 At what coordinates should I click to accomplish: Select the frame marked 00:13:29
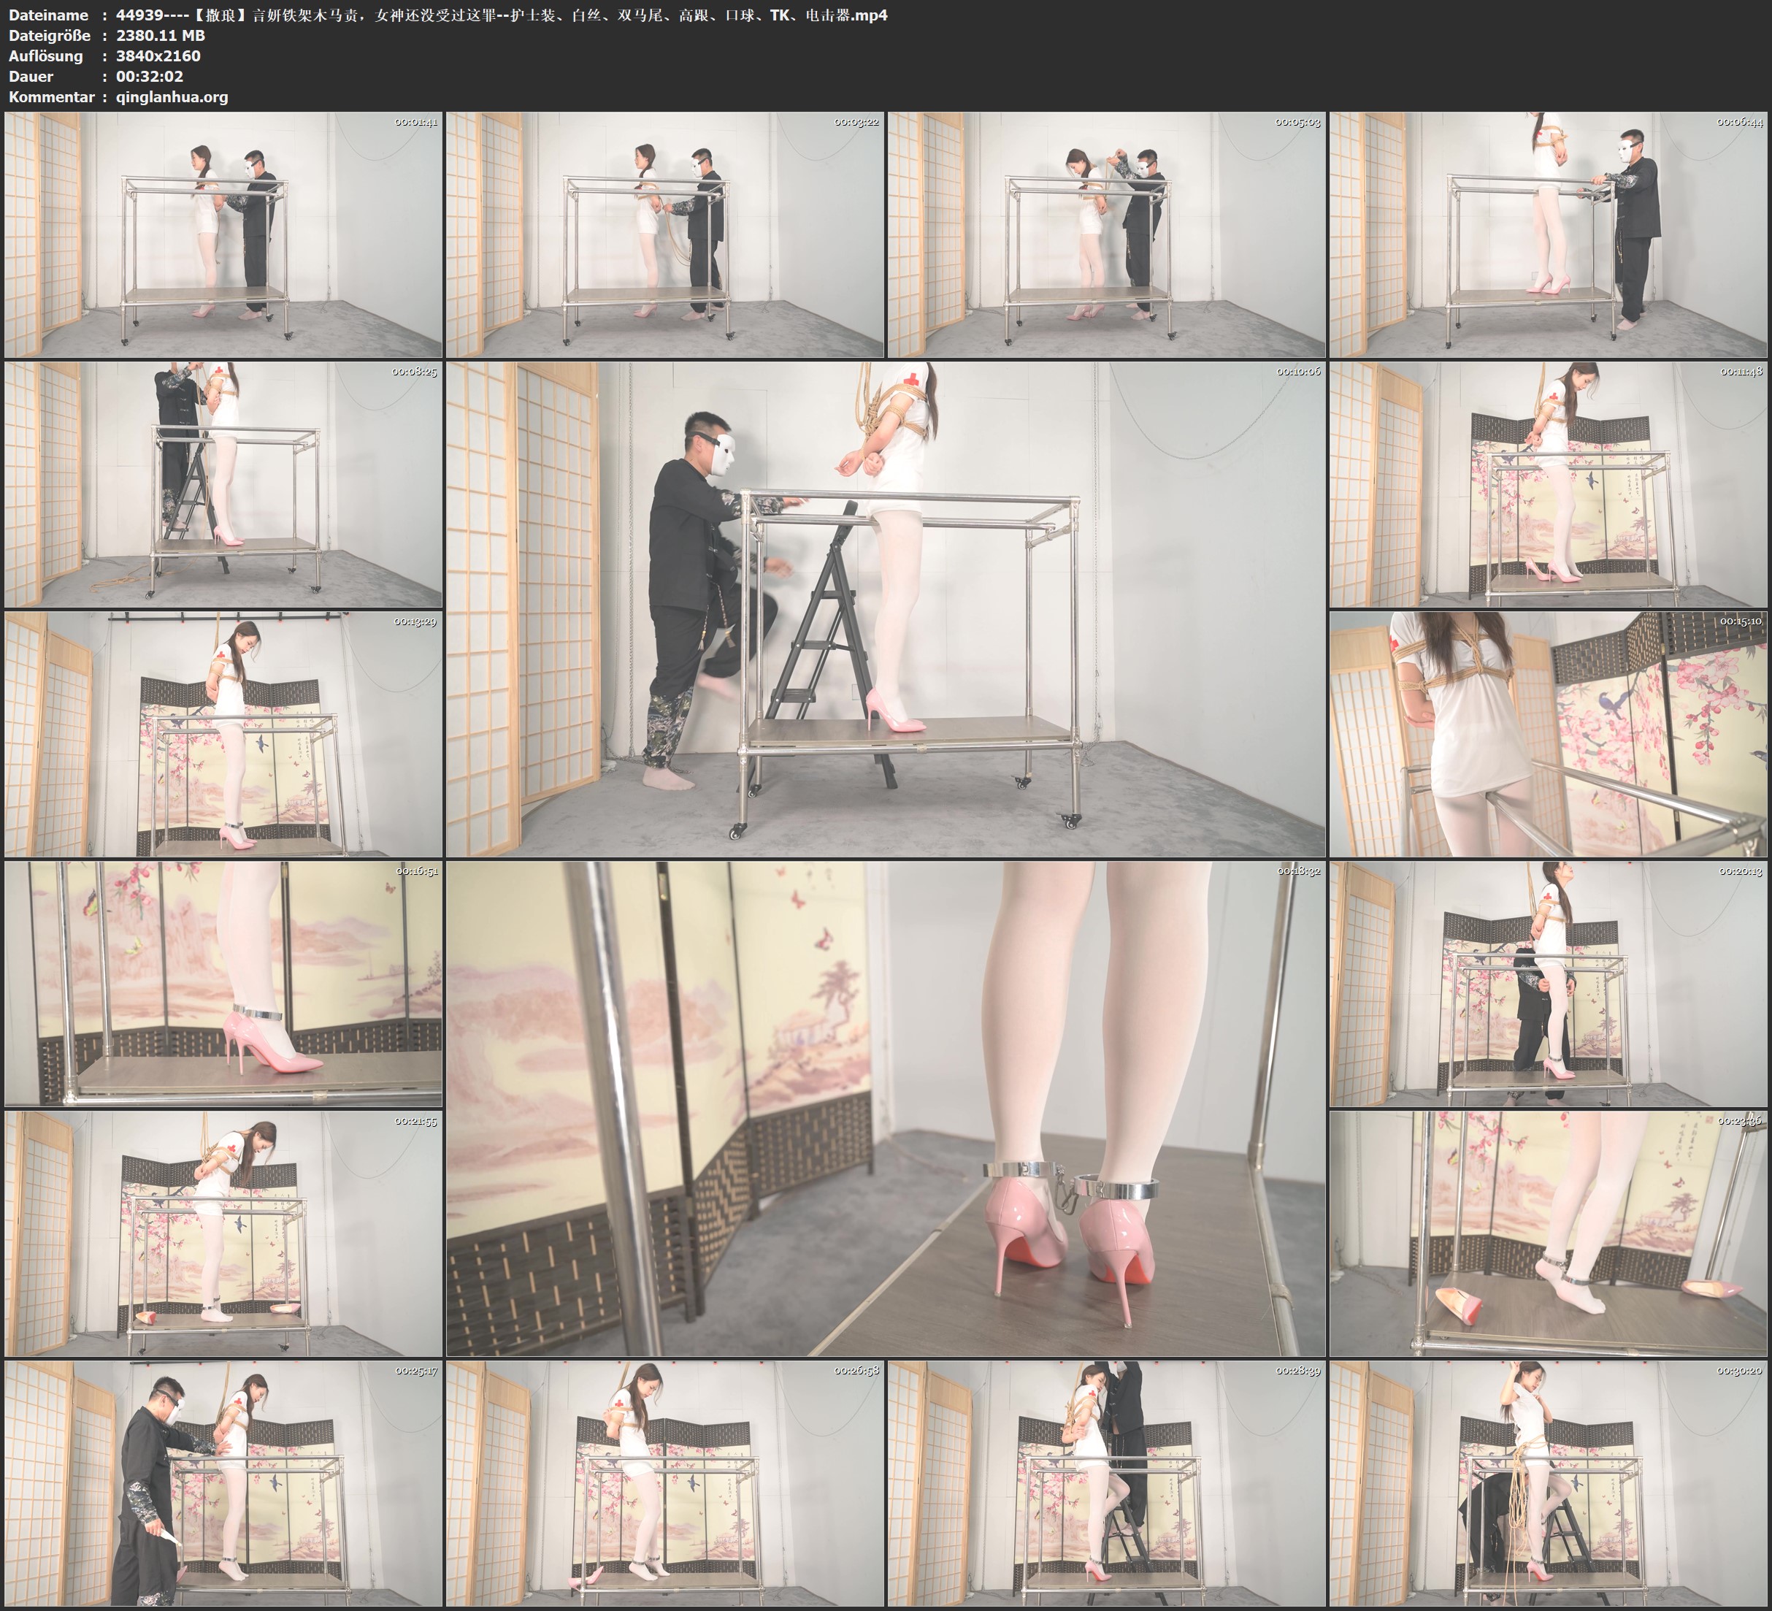pos(223,734)
